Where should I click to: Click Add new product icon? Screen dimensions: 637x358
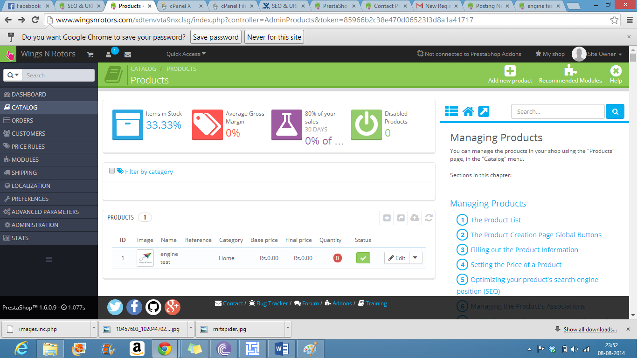point(510,71)
